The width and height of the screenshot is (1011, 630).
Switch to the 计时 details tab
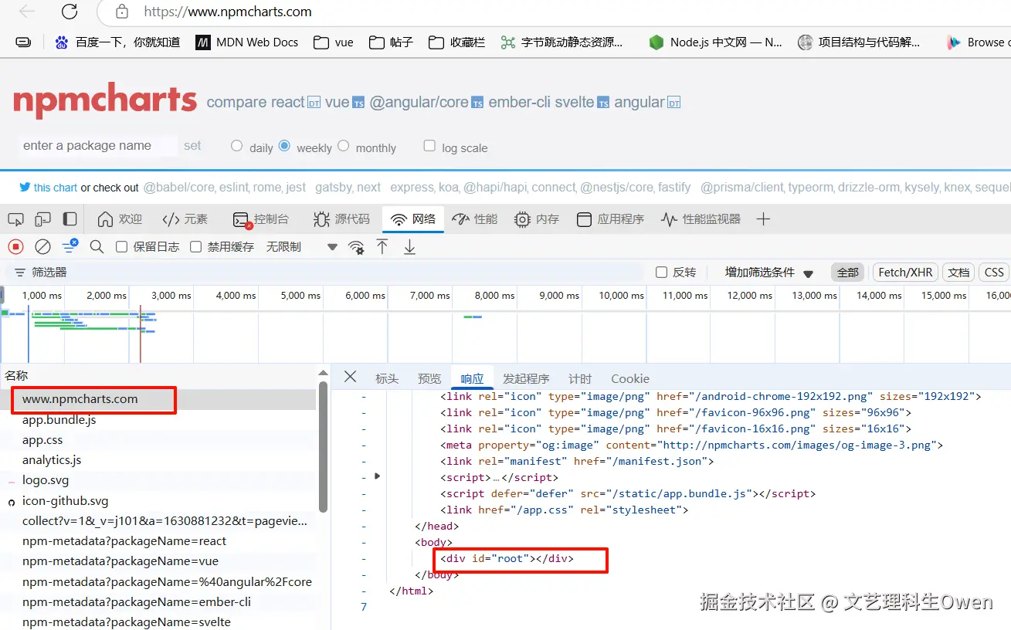click(x=580, y=378)
